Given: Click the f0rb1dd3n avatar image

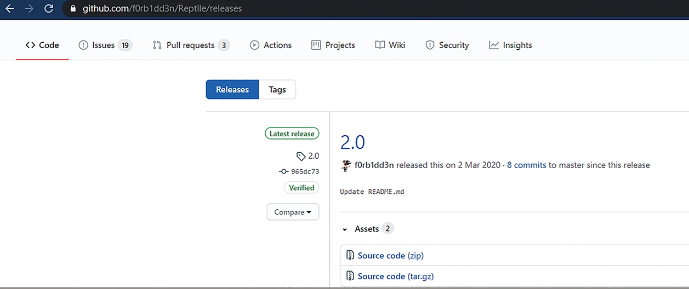Looking at the screenshot, I should pyautogui.click(x=346, y=165).
